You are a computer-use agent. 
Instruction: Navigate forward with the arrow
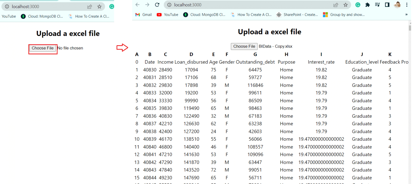[x=147, y=5]
